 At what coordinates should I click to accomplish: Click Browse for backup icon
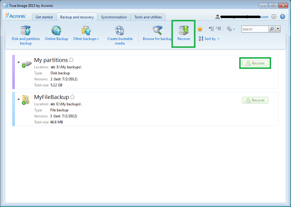pos(157,34)
